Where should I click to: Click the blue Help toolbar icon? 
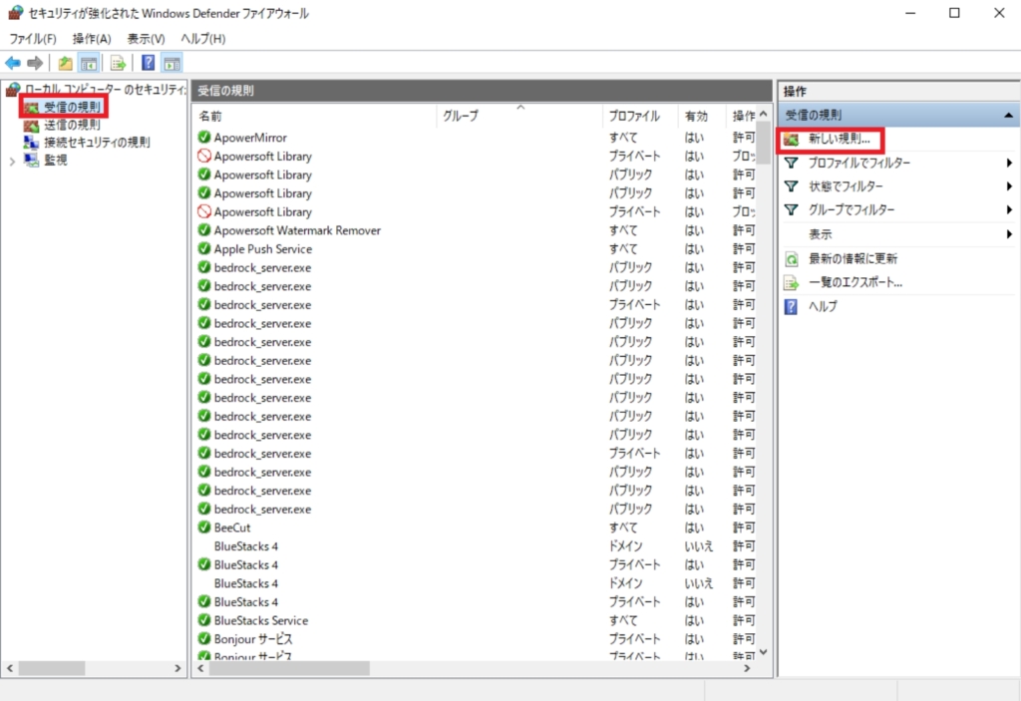point(148,63)
